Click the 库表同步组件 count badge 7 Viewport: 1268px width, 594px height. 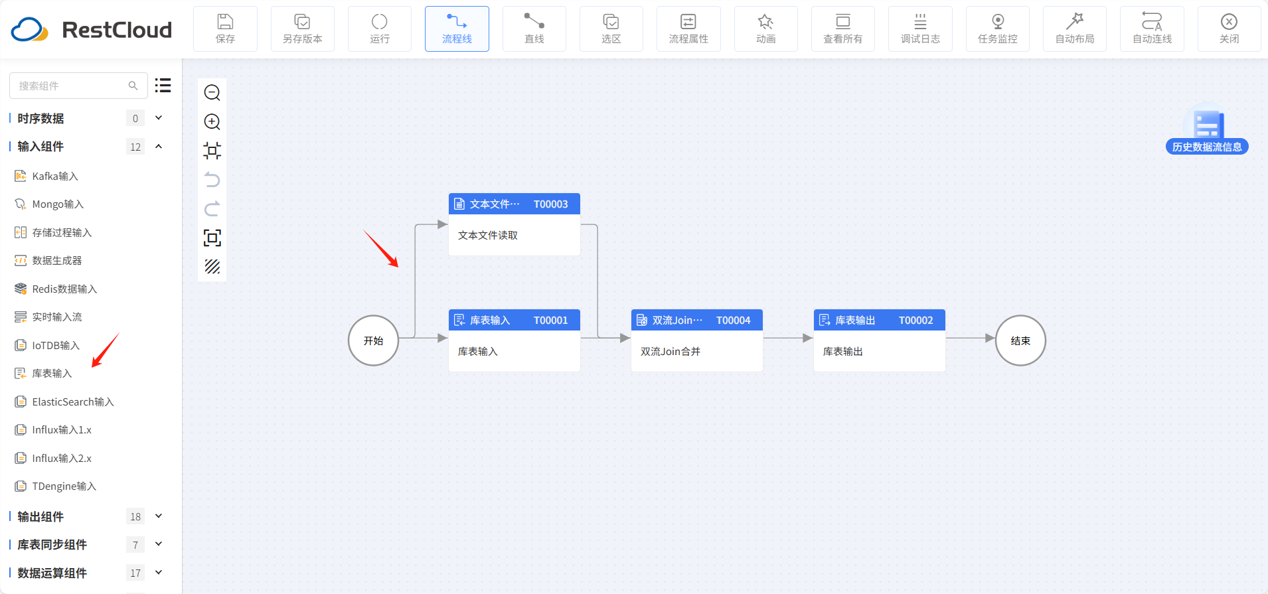[135, 545]
